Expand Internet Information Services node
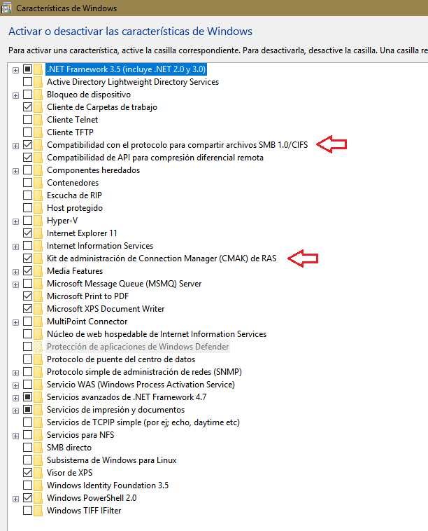Viewport: 428px width, 531px height. pyautogui.click(x=15, y=247)
